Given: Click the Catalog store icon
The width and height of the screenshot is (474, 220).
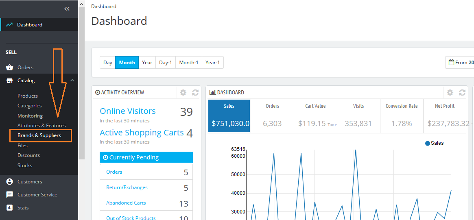Looking at the screenshot, I should click(10, 81).
